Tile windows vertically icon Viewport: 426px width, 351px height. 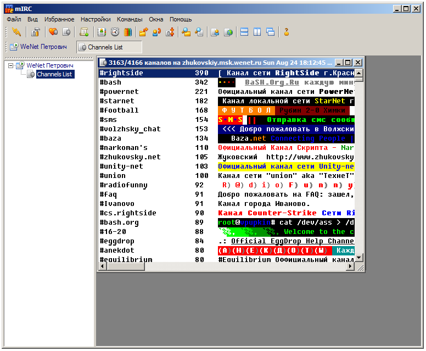coord(257,32)
